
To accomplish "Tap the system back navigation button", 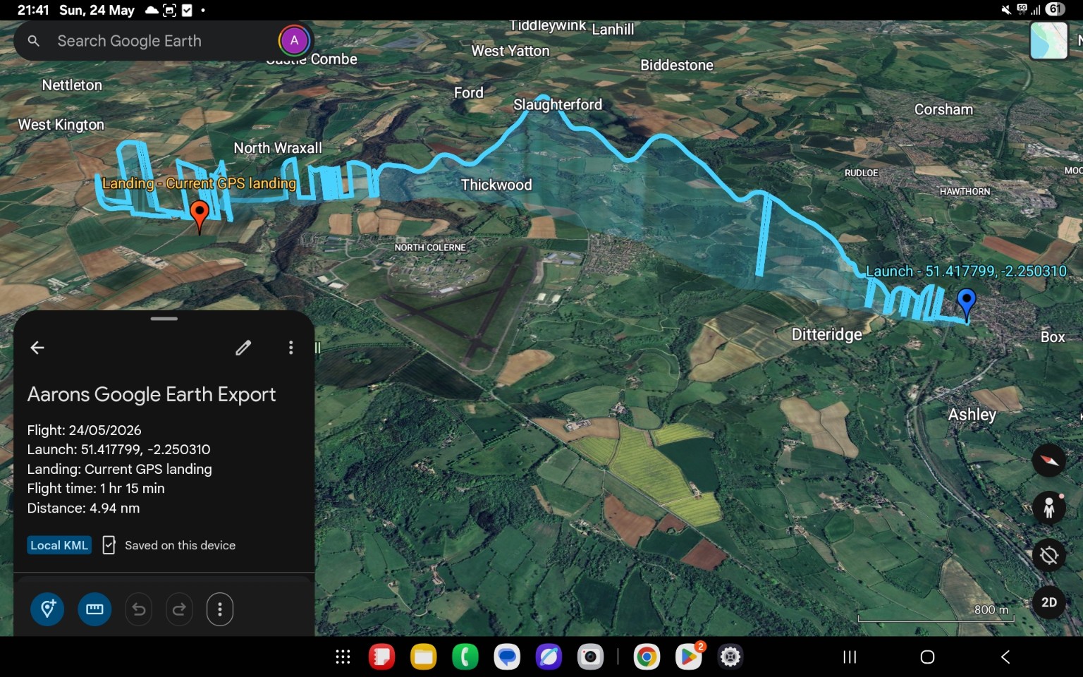I will (1005, 657).
